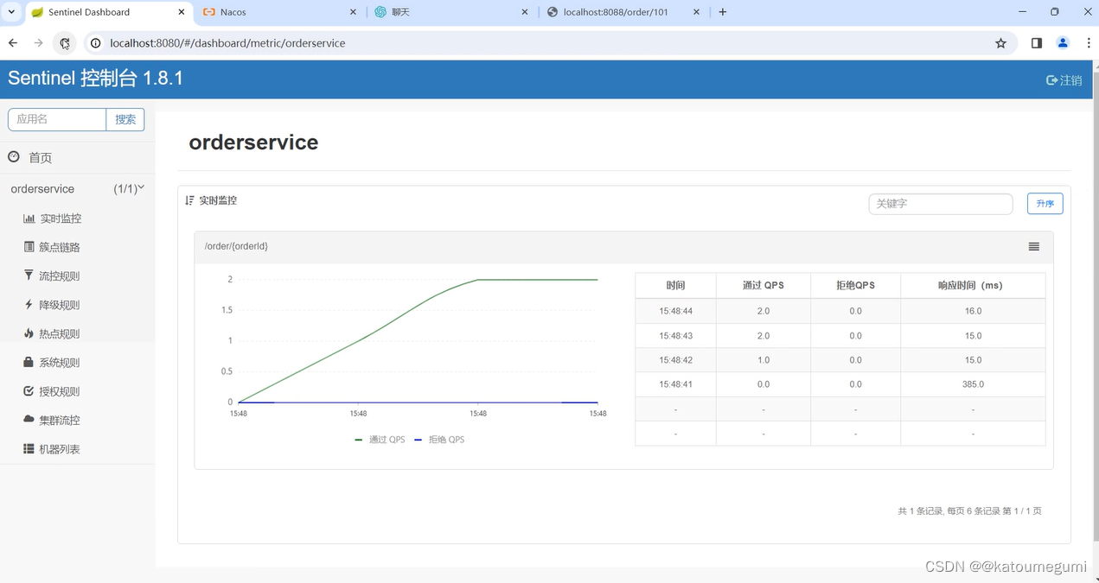Click the 升序 sort button

pyautogui.click(x=1045, y=204)
